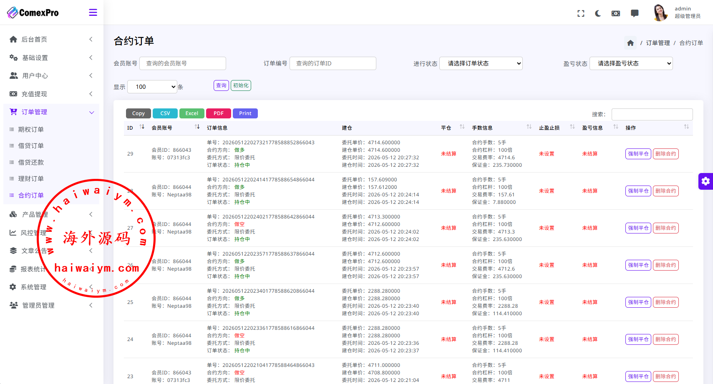Click 删除合约 for order ID 25
Viewport: 713px width, 384px height.
point(666,302)
